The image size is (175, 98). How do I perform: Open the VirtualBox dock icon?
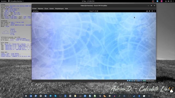click(x=139, y=96)
